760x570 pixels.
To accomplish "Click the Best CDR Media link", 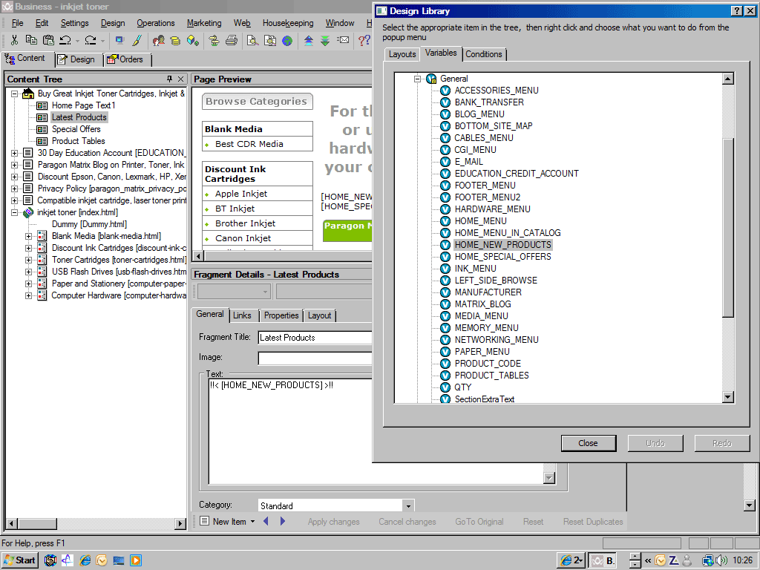I will click(249, 144).
